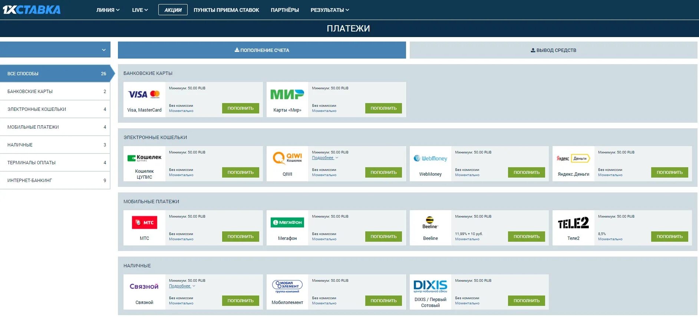This screenshot has height=317, width=699.
Task: Click ПОПОЛНИТЬ for Теле2
Action: [670, 237]
